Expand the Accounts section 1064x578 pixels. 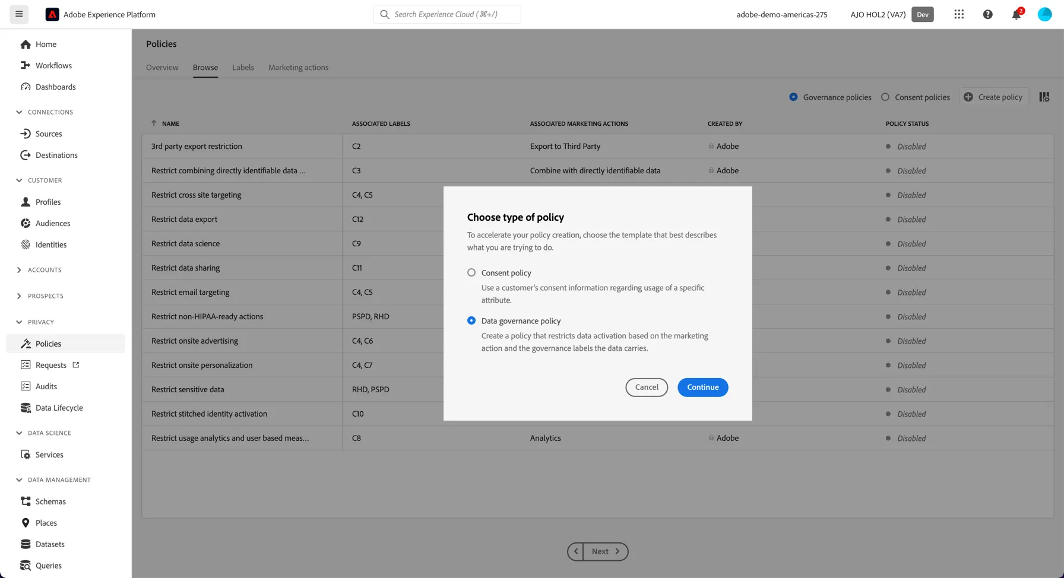[19, 270]
